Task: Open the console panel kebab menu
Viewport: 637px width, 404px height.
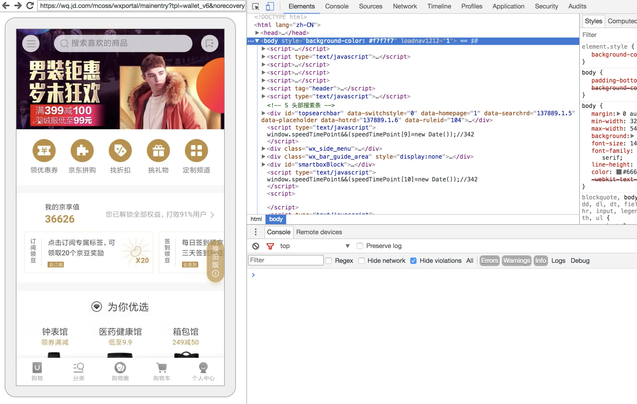Action: 255,232
